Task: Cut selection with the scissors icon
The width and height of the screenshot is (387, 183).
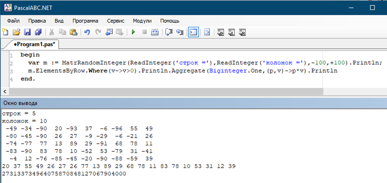Action: pyautogui.click(x=52, y=32)
